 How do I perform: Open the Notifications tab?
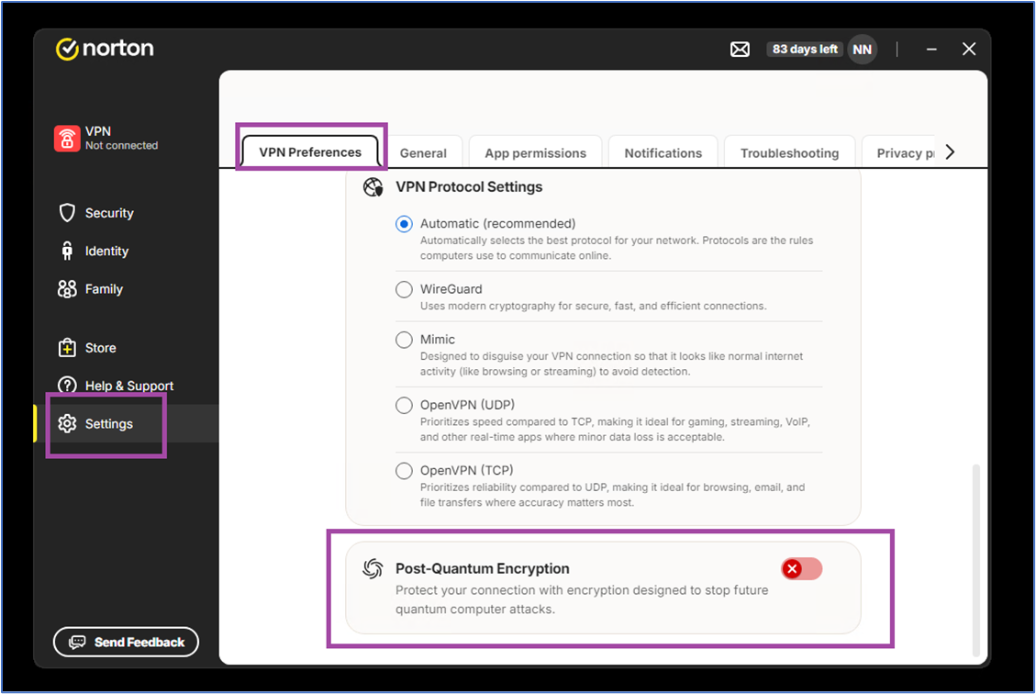point(663,152)
